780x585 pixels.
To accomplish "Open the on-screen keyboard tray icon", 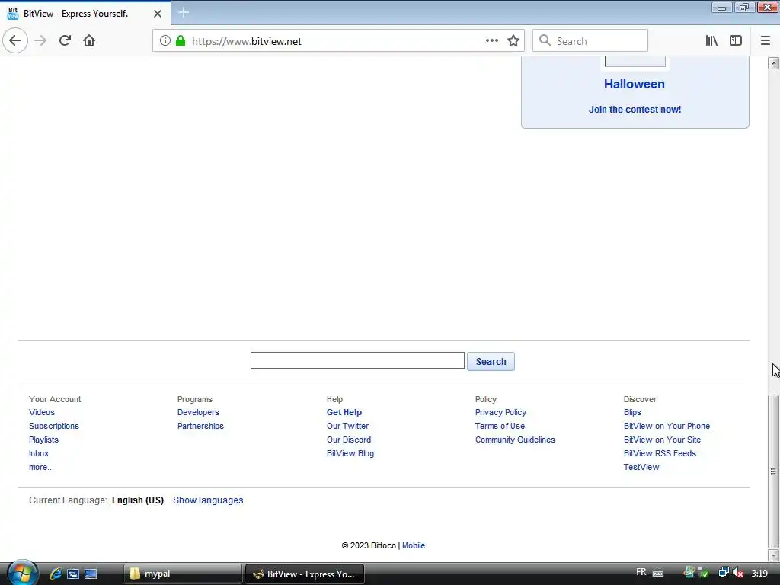I will (657, 573).
